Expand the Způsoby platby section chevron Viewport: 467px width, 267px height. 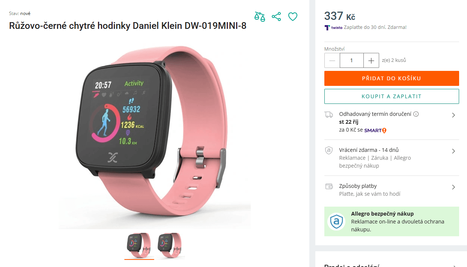coord(453,187)
